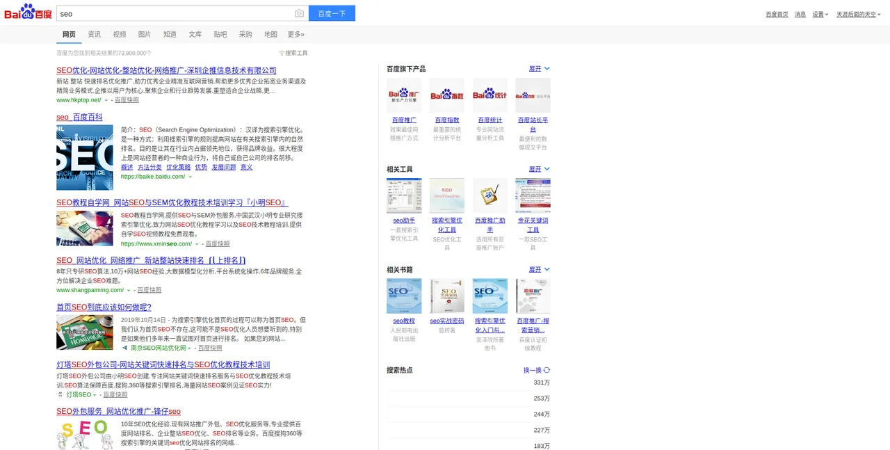This screenshot has width=890, height=450.
Task: Switch to the 图片 tab
Action: (x=145, y=34)
